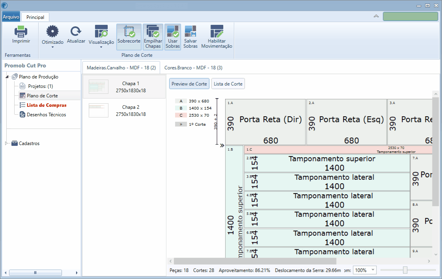Disable the Usar Sobras toggle
Image resolution: width=442 pixels, height=279 pixels.
(173, 36)
